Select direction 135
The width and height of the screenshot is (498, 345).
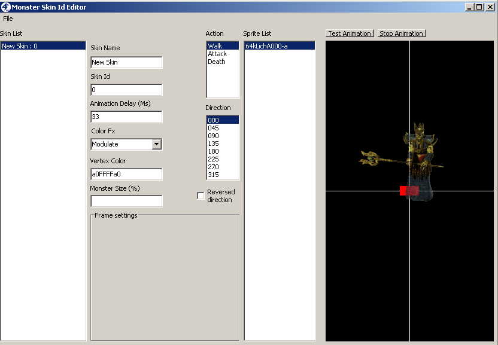pos(223,144)
